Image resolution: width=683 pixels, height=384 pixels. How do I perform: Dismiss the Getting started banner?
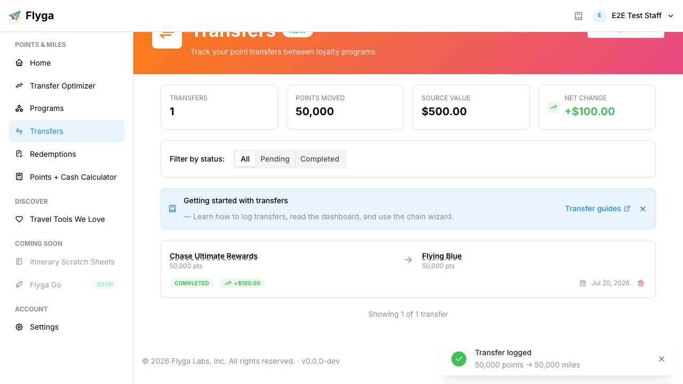point(643,209)
